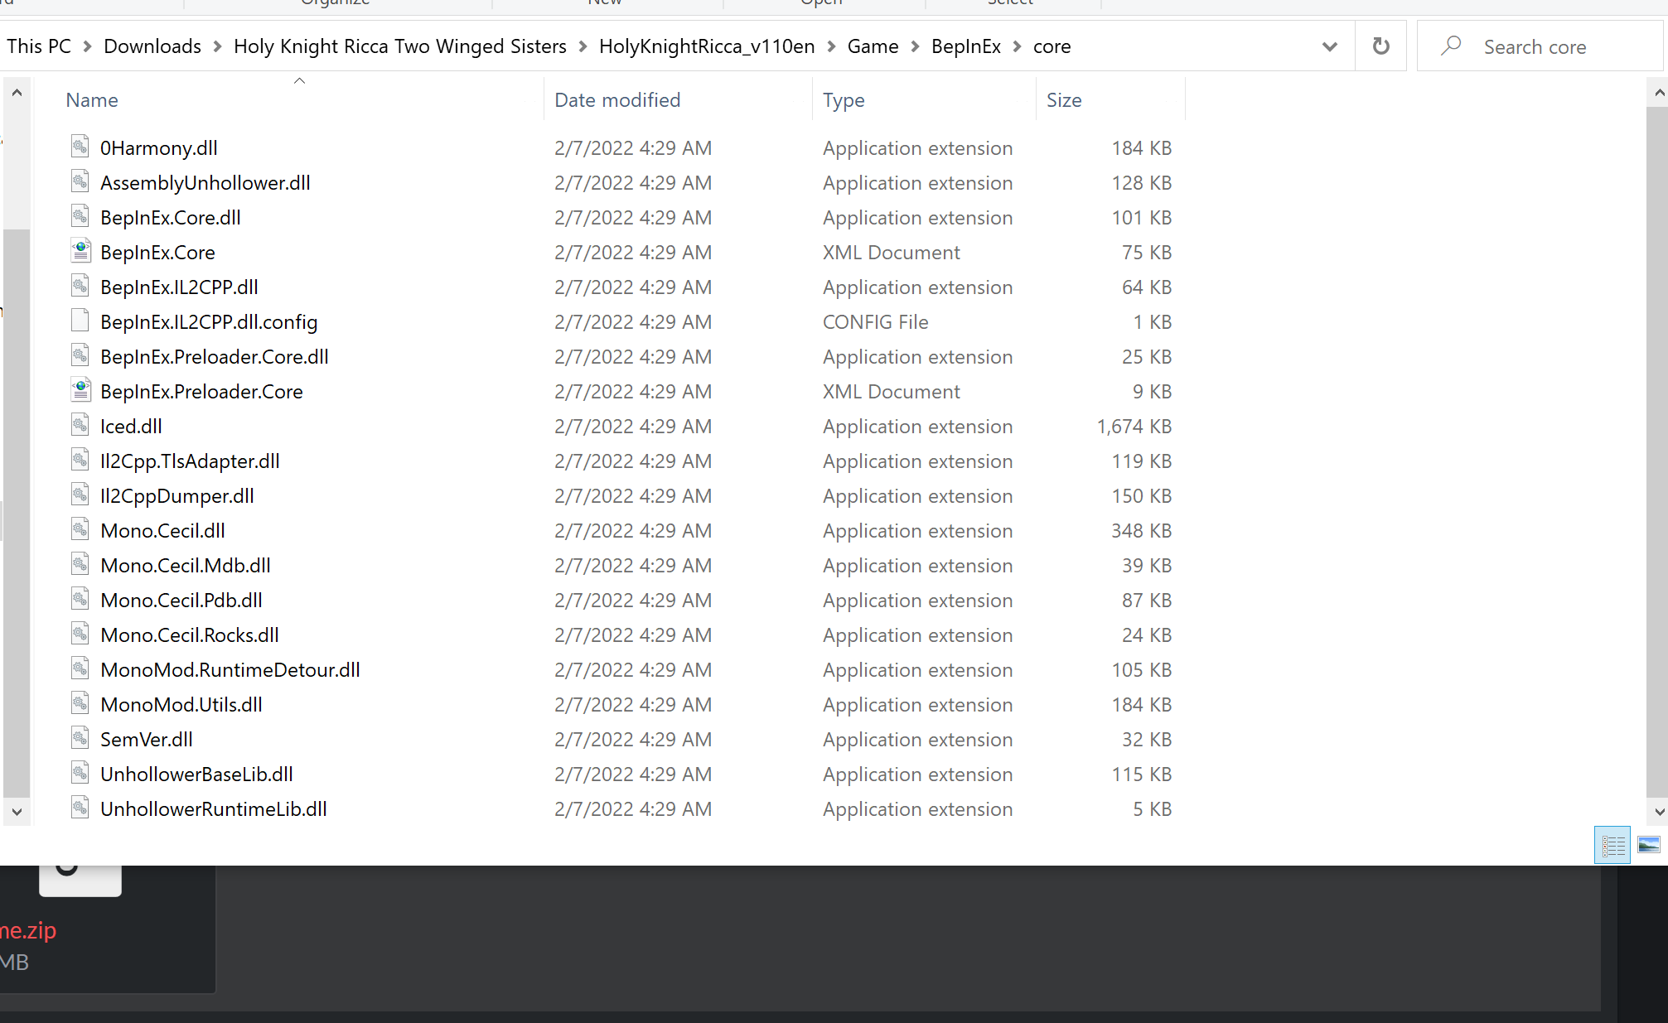Select the UnhollowerRuntimeLib.dll file name
Viewport: 1668px width, 1023px height.
tap(214, 809)
